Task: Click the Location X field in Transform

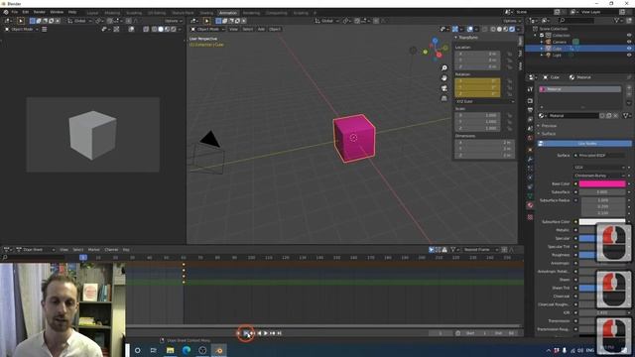Action: [x=477, y=54]
